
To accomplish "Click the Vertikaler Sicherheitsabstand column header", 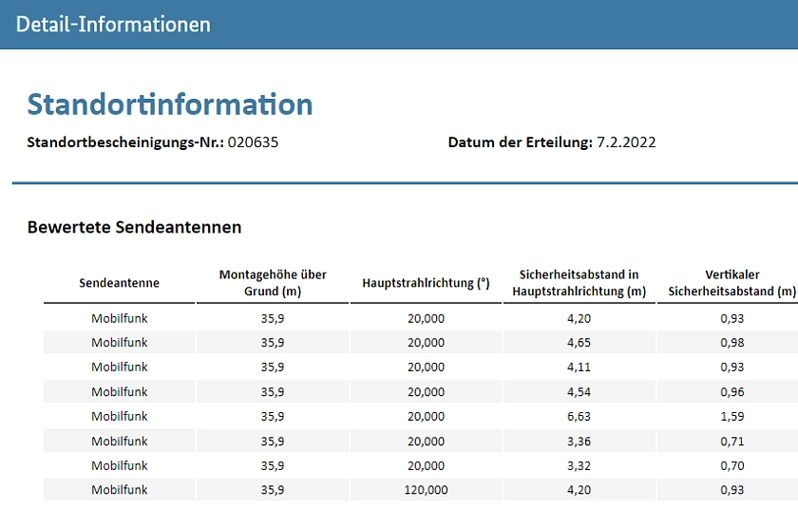I will point(731,283).
